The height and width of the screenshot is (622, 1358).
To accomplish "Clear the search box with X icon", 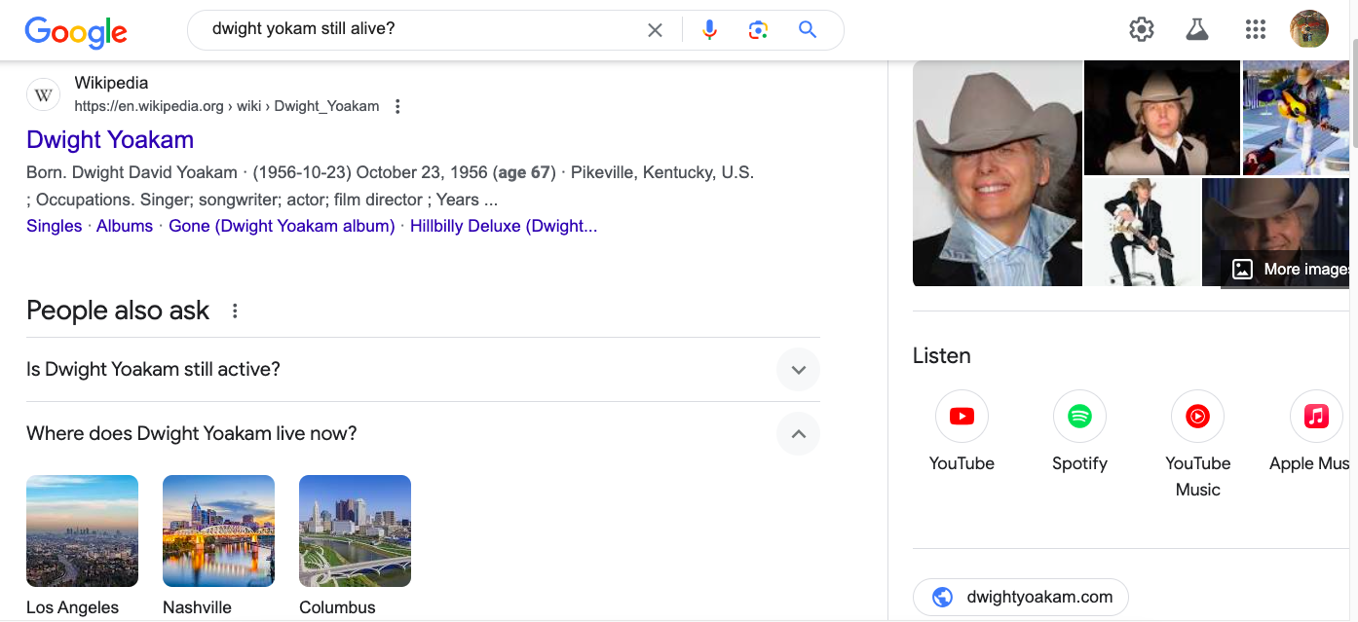I will 655,30.
